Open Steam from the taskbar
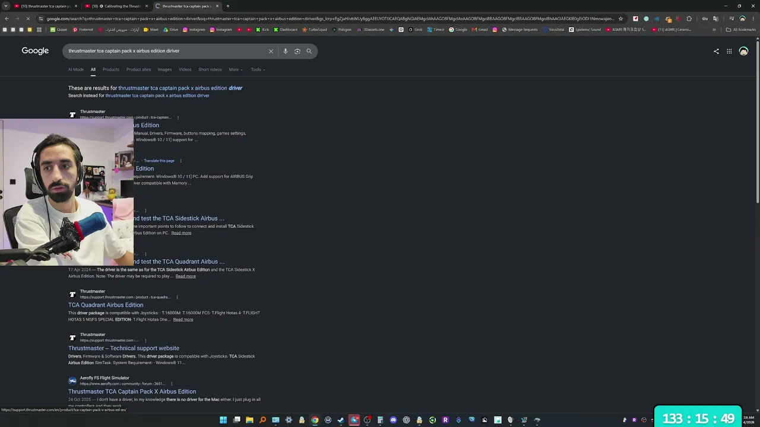Viewport: 760px width, 427px height. point(341,420)
